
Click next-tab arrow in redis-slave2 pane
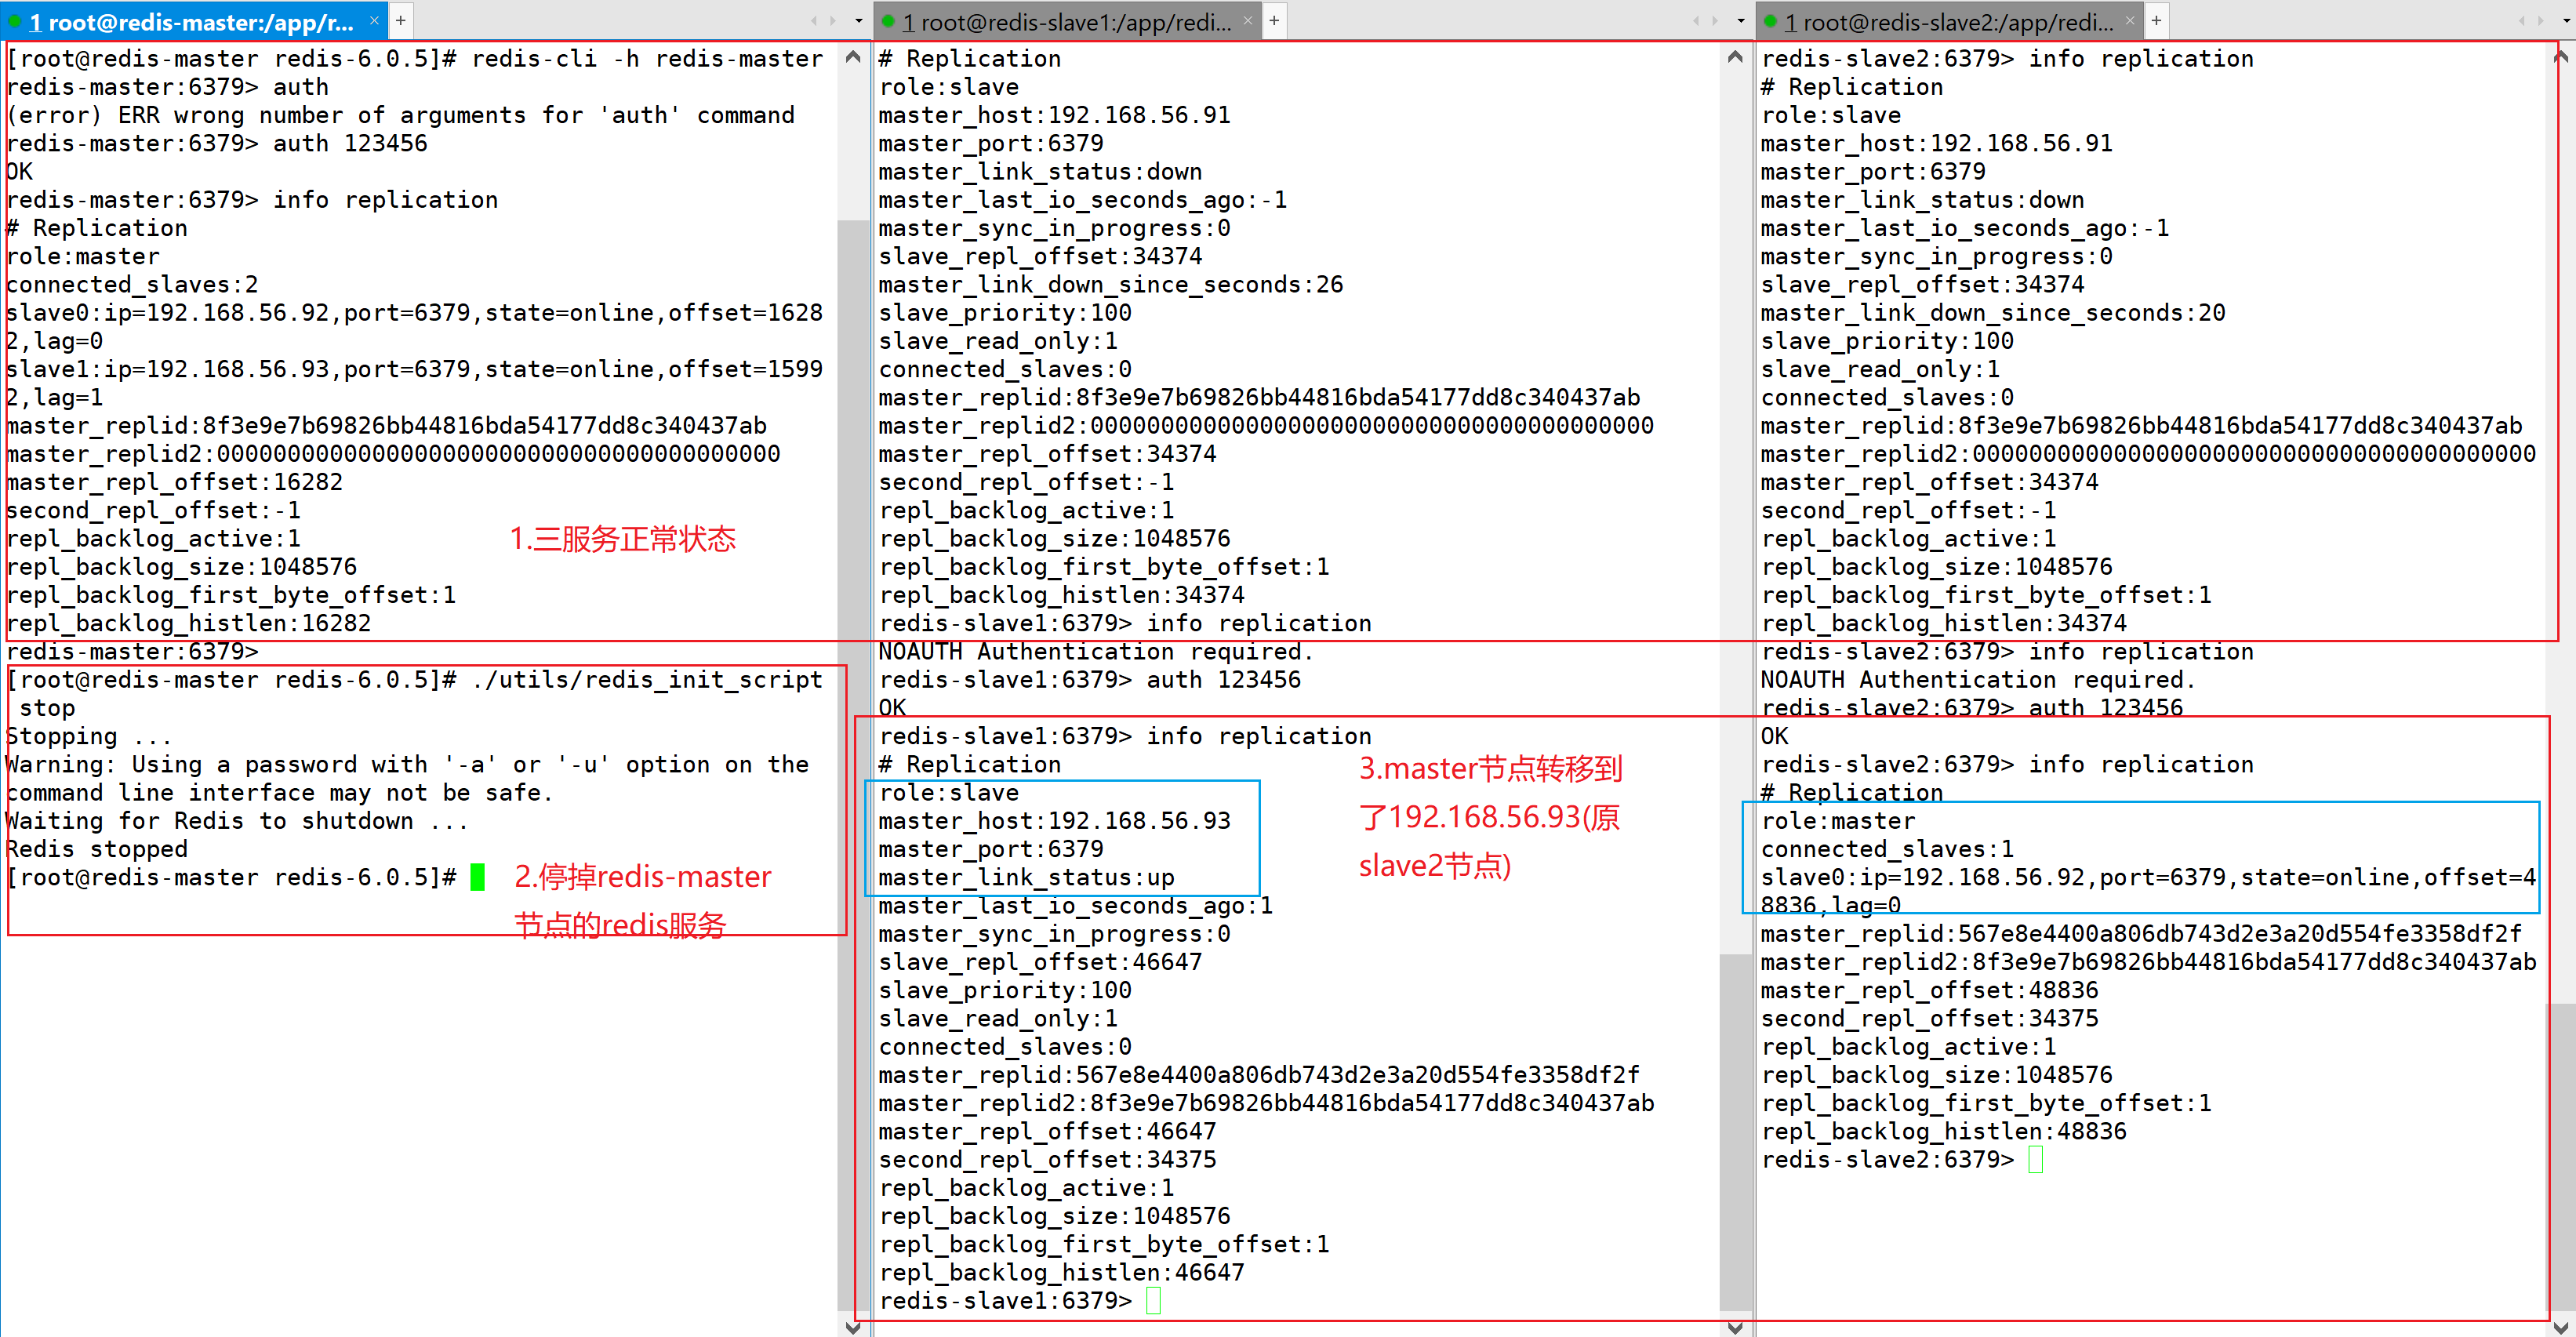(2541, 21)
